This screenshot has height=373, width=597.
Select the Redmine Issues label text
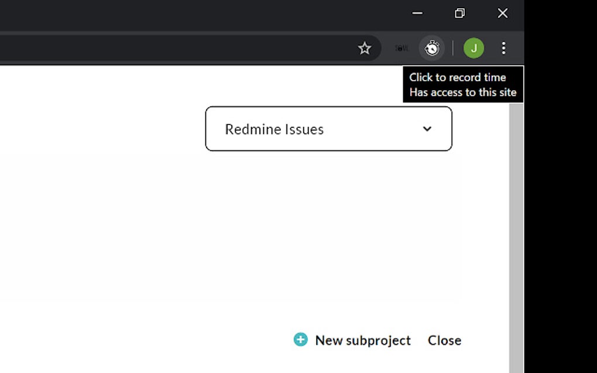[274, 129]
